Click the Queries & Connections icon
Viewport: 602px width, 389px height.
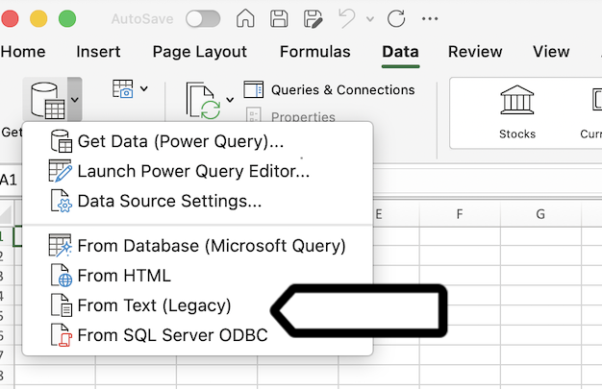(x=253, y=89)
